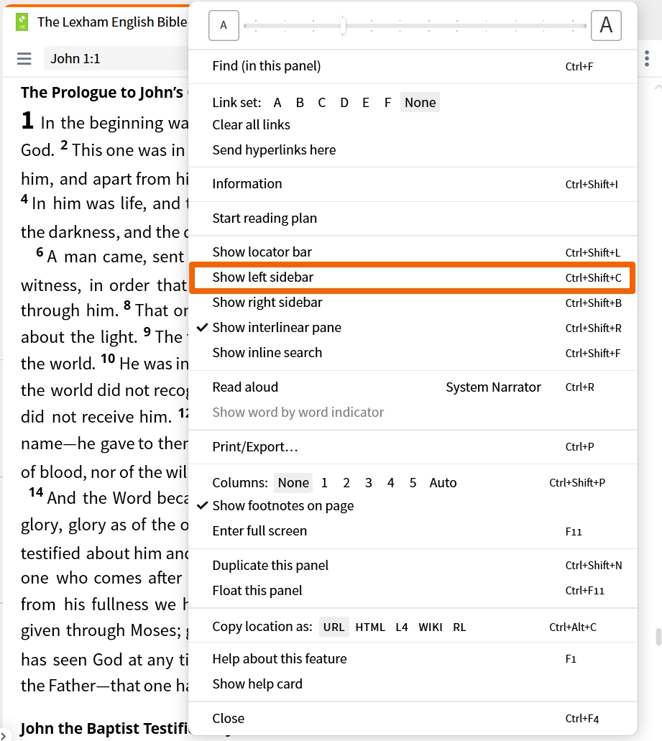Viewport: 662px width, 741px height.
Task: Open Print/Export dialog
Action: 413,446
